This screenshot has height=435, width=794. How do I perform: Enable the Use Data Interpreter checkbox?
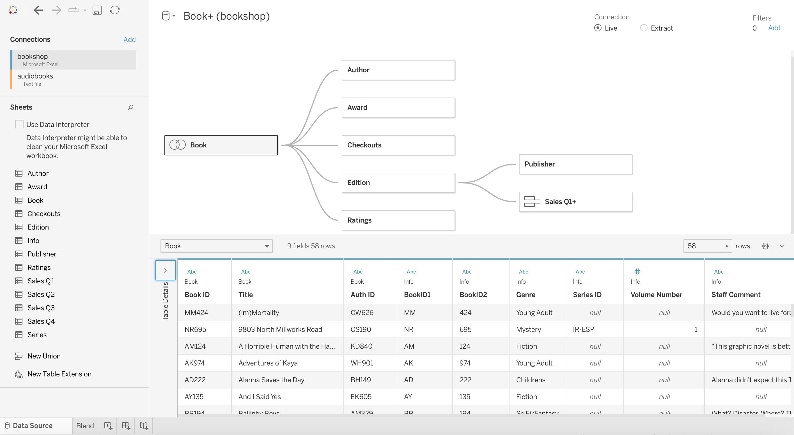click(19, 124)
